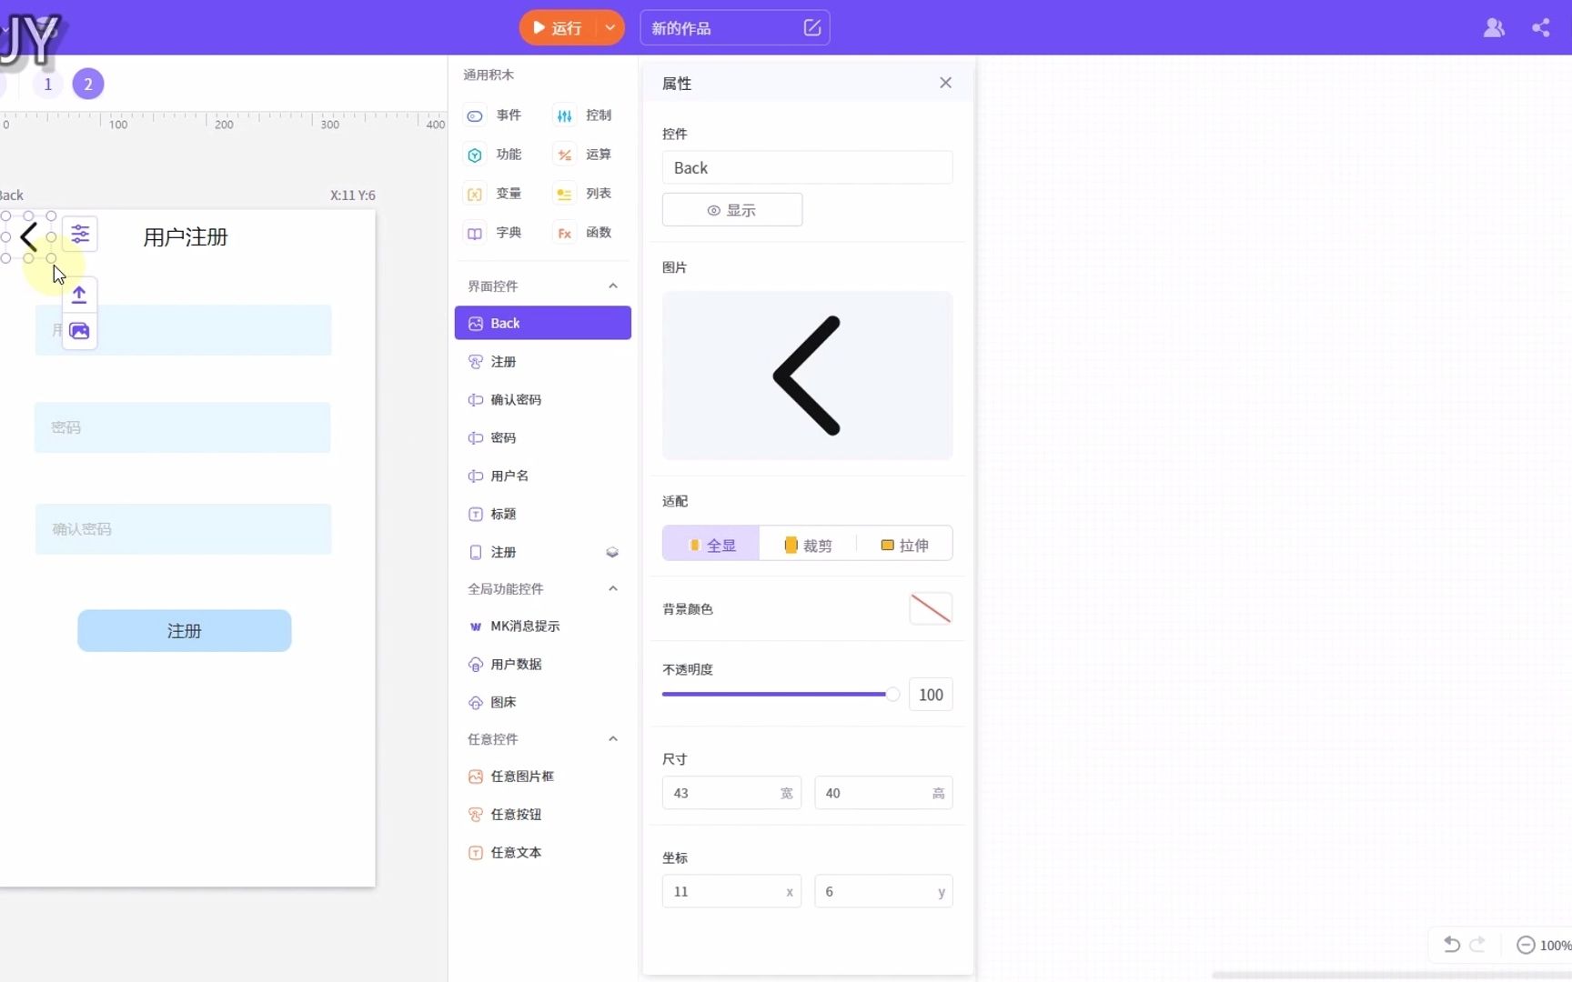The image size is (1572, 982).
Task: Select 图床 global widget
Action: point(543,703)
